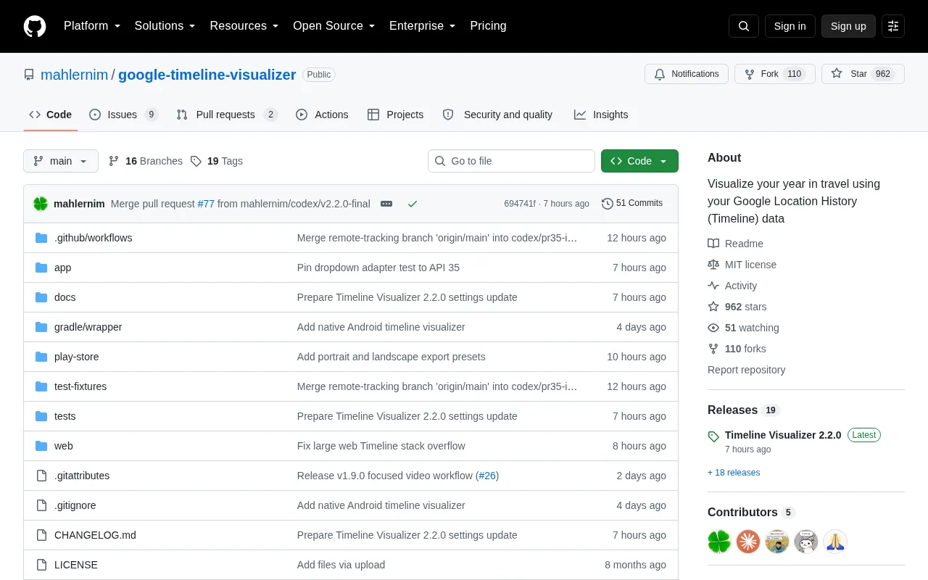Open commit details ellipsis button
Viewport: 928px width, 580px height.
point(386,204)
